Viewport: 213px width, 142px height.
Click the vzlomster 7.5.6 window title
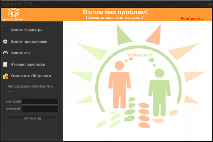click(x=17, y=4)
